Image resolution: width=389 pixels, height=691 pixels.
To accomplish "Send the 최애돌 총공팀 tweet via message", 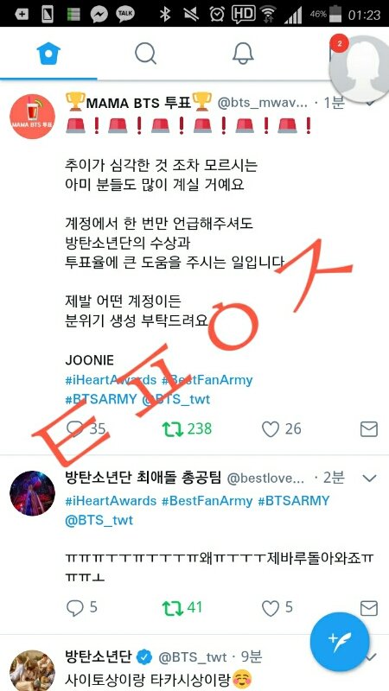I will click(369, 608).
